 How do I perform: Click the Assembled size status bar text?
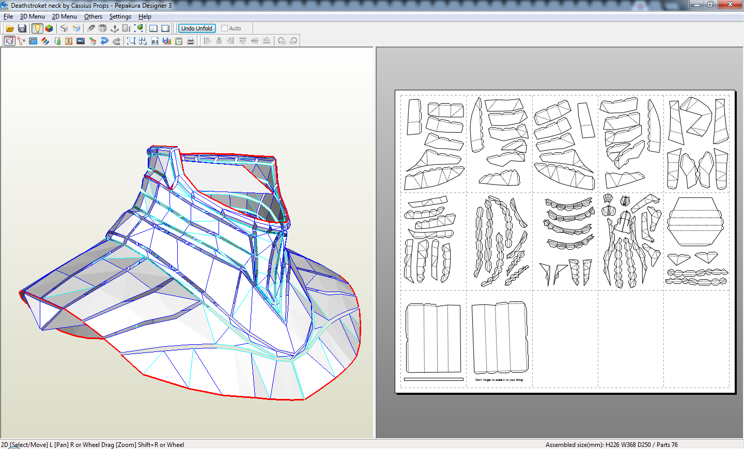click(612, 444)
